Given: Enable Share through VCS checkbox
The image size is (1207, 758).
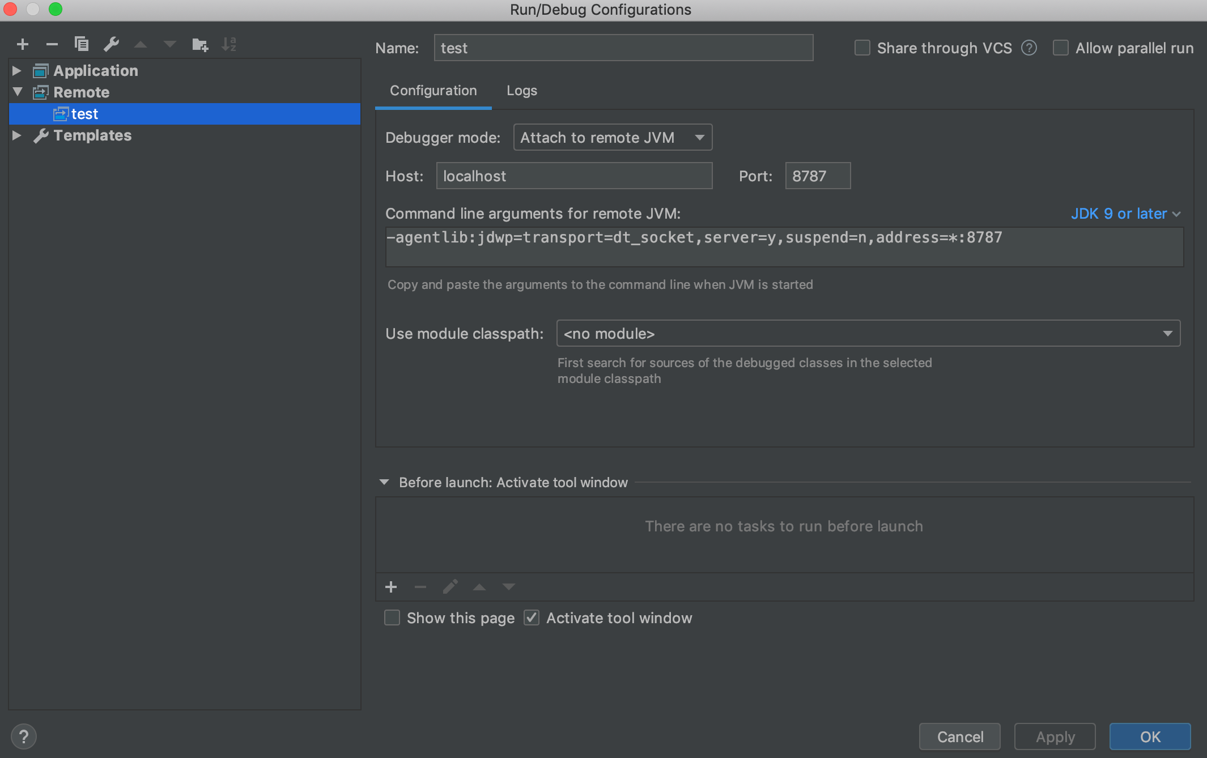Looking at the screenshot, I should (862, 48).
